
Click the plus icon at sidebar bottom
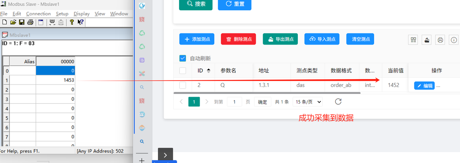coord(142,160)
